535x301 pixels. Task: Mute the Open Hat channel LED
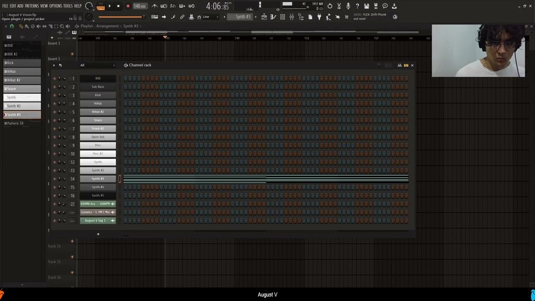point(54,137)
